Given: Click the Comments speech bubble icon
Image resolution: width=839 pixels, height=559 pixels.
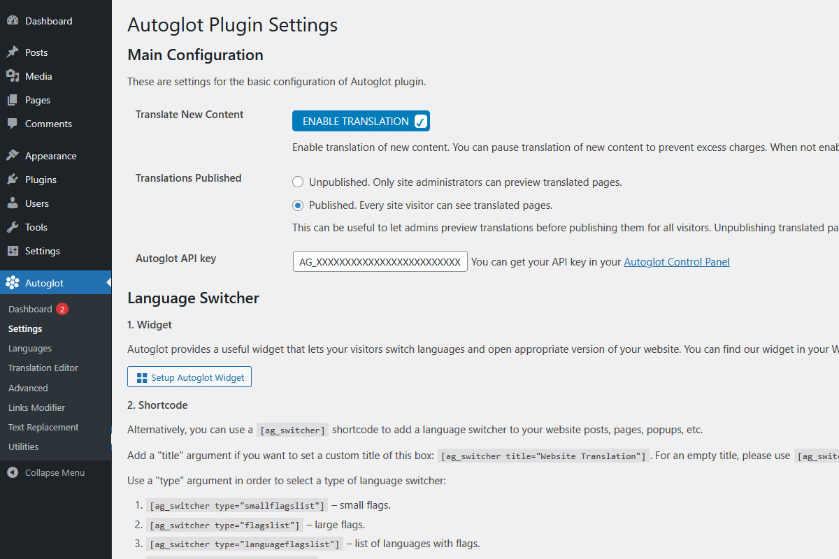Looking at the screenshot, I should 13,124.
